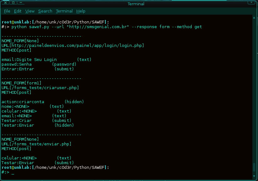Open the File menu
Image resolution: width=258 pixels, height=181 pixels.
pyautogui.click(x=7, y=11)
